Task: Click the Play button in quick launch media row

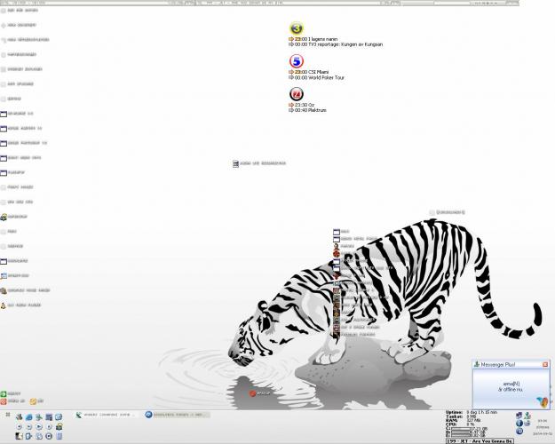Action: [x=39, y=426]
